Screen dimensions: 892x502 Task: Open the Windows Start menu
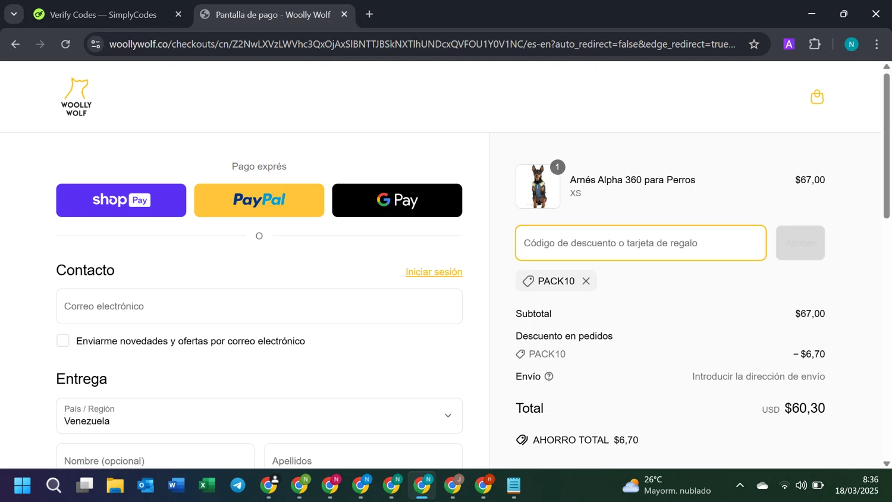(23, 486)
